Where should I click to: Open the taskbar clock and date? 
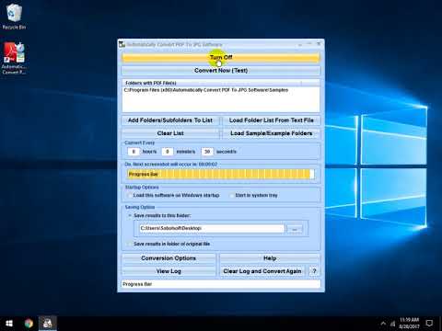409,324
